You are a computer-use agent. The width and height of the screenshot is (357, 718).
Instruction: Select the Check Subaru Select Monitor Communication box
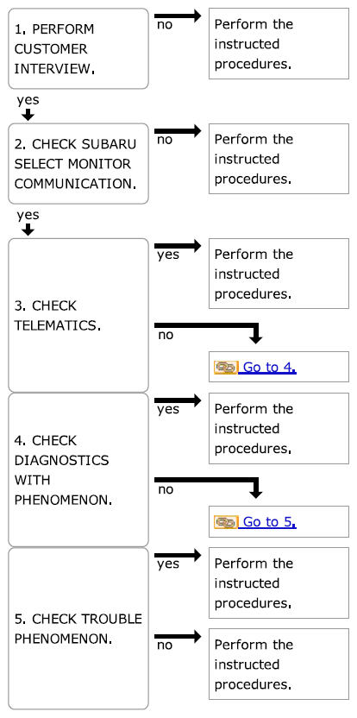(78, 163)
